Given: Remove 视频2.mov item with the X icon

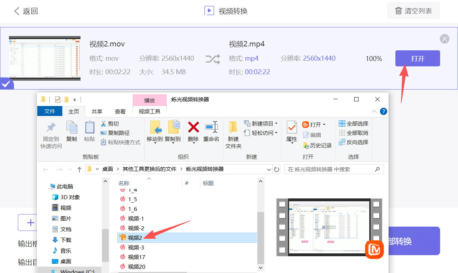Looking at the screenshot, I should (x=444, y=39).
